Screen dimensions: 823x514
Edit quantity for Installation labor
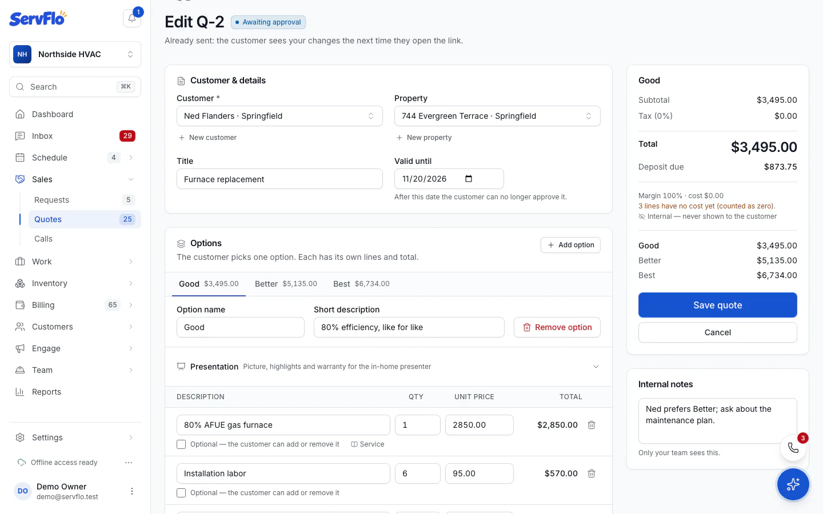coord(418,473)
